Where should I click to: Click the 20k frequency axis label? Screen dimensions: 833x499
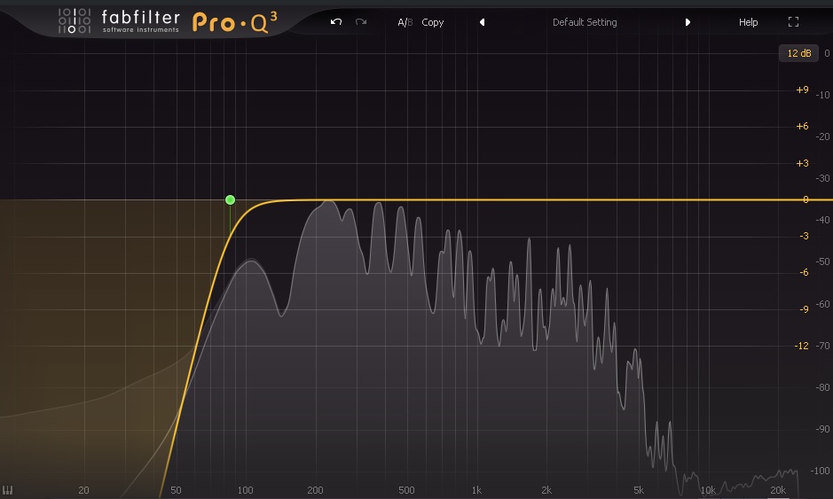(778, 490)
